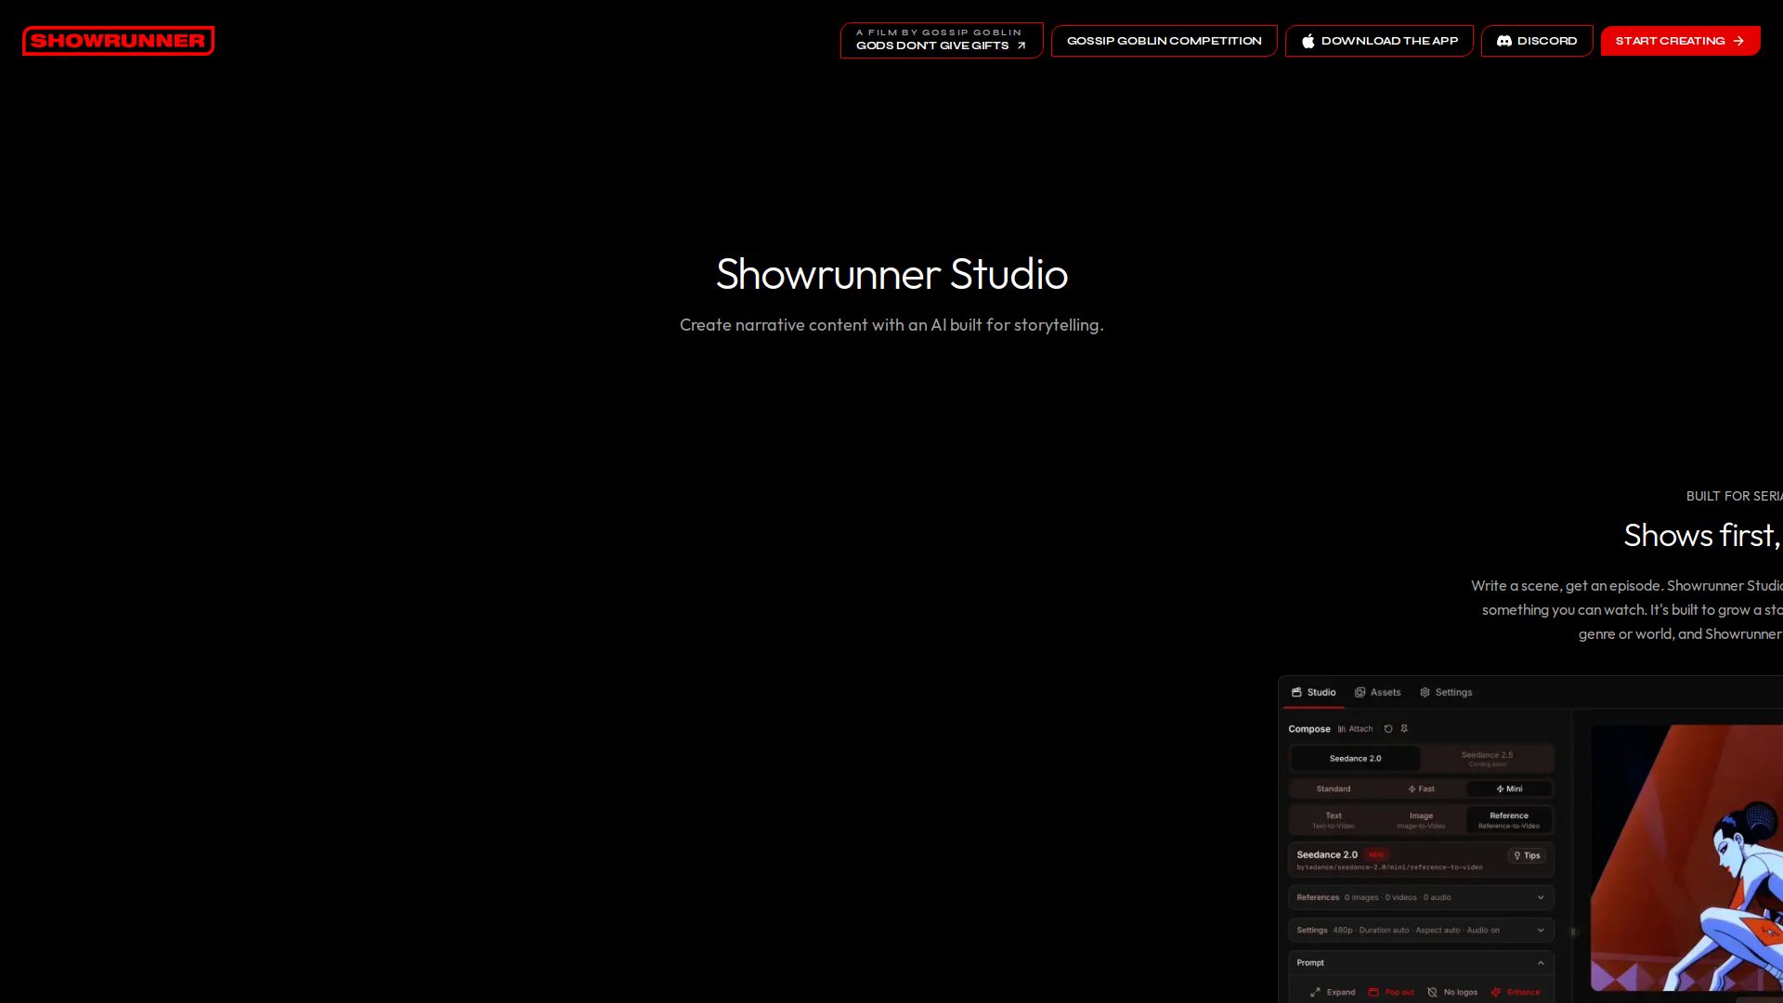Image resolution: width=1783 pixels, height=1003 pixels.
Task: Click the red Mini badge beside Seedance 2.0
Action: tap(1376, 854)
